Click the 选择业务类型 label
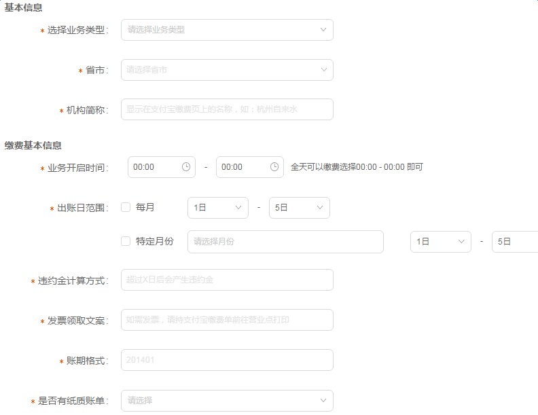 [76, 30]
